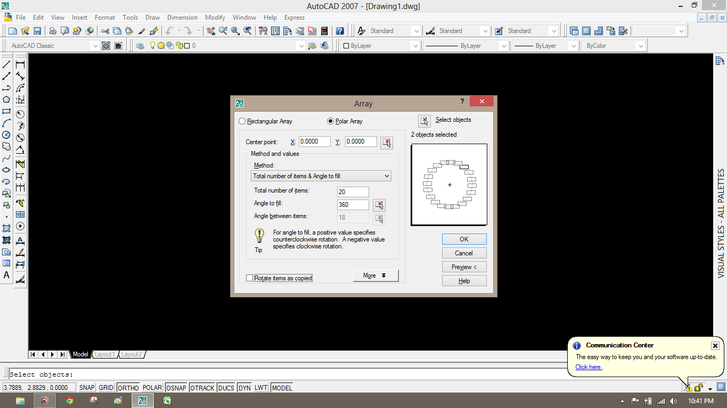Image resolution: width=727 pixels, height=408 pixels.
Task: Select the Hatch tool in Draw toolbar
Action: coord(6,228)
